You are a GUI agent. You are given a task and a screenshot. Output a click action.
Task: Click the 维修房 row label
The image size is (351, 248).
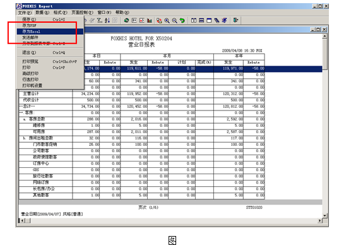coord(39,126)
